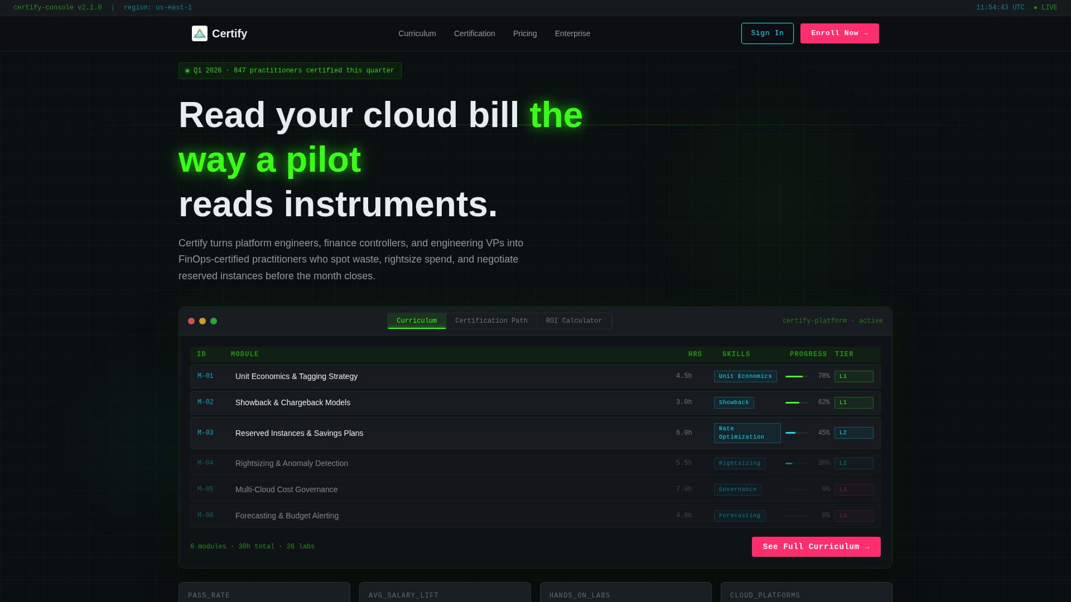Open Forecasting & Budget Alerting module
The image size is (1071, 602).
[287, 516]
